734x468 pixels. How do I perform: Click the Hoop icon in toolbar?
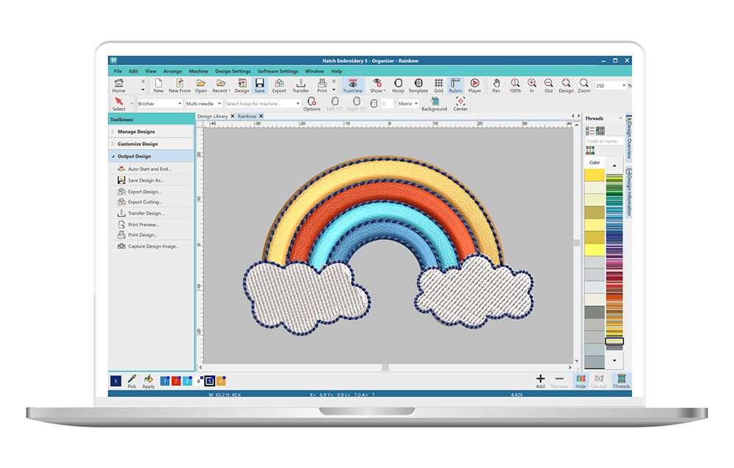[398, 85]
